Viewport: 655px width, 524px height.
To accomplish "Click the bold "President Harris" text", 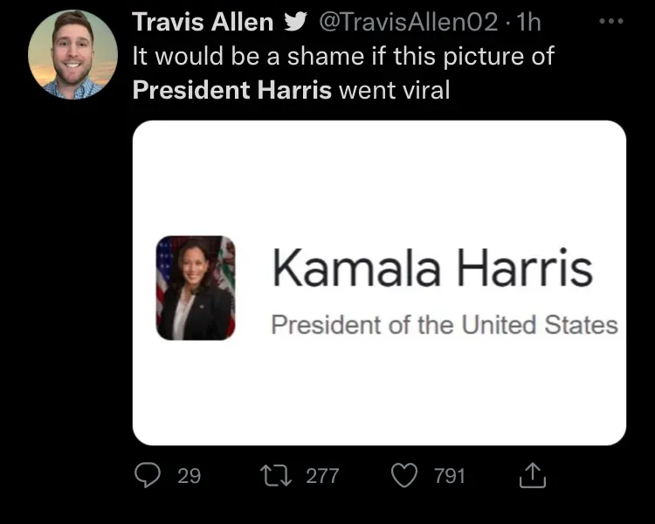I will point(232,90).
